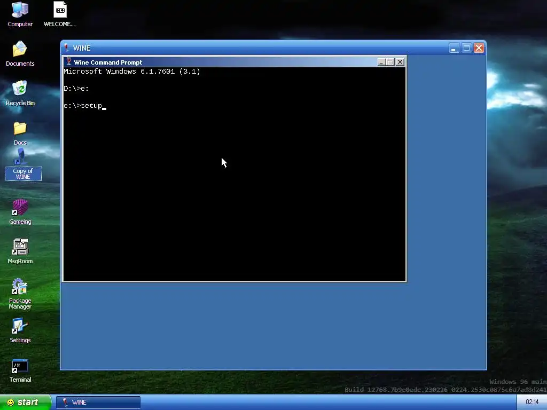Open the start menu
The width and height of the screenshot is (547, 410).
click(26, 403)
